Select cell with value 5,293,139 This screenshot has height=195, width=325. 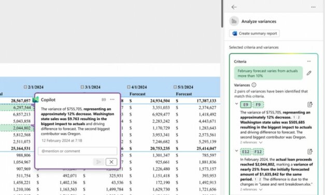pyautogui.click(x=207, y=142)
